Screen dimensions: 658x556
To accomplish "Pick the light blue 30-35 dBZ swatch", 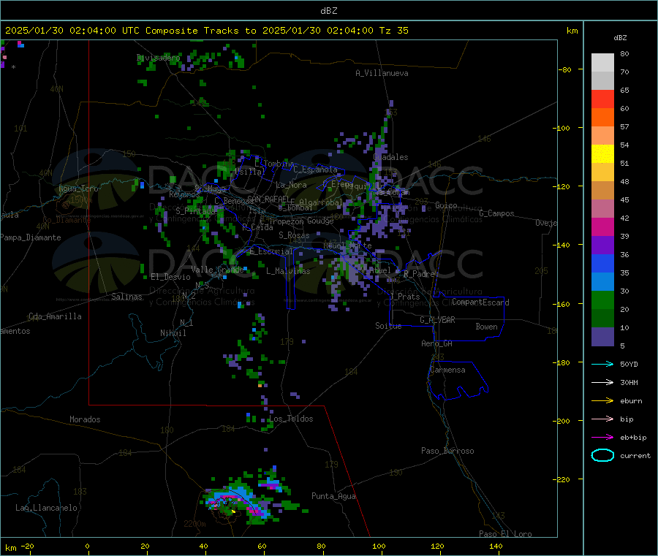I will click(602, 282).
